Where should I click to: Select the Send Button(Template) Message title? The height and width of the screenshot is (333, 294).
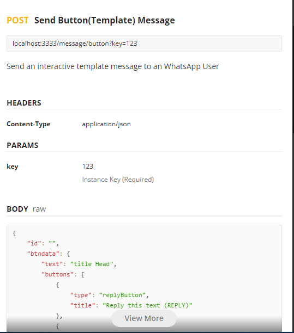coord(105,20)
